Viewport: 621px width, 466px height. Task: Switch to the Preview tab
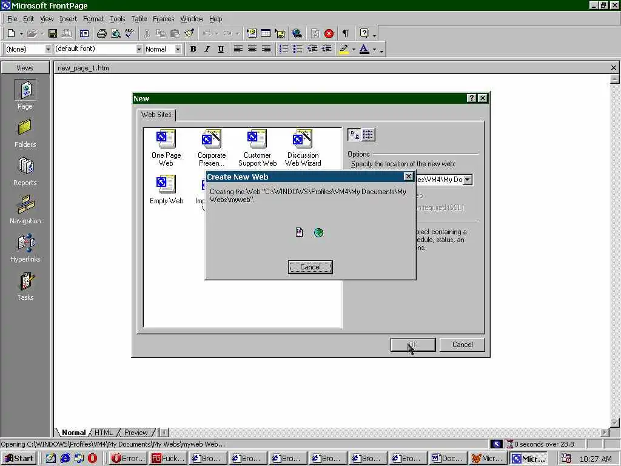(x=135, y=432)
